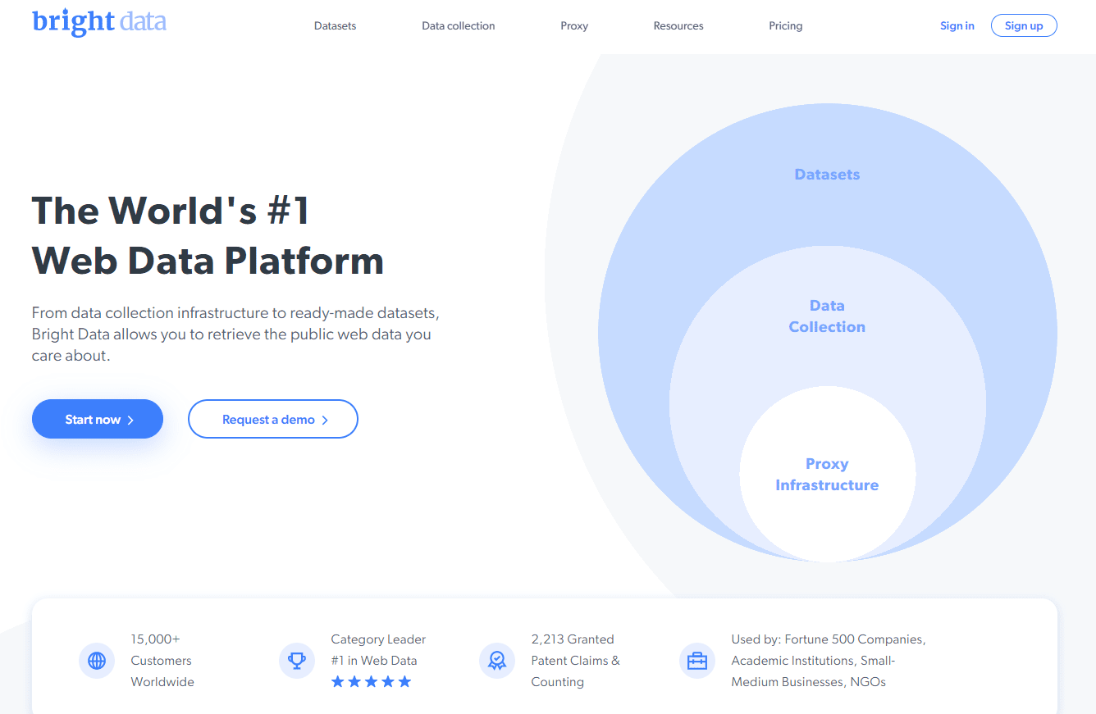Click the '2,213 Granted Patent Claims & Counting' text
Viewport: 1096px width, 714px height.
(575, 661)
